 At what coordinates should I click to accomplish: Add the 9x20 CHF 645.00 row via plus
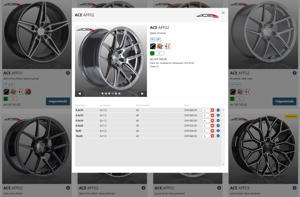point(218,131)
